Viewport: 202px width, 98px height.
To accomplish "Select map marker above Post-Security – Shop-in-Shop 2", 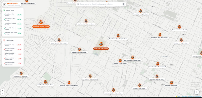I will 45,82.
